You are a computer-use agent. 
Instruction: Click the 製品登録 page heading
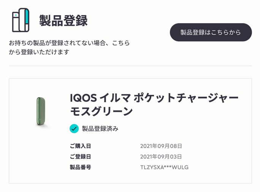(x=63, y=20)
